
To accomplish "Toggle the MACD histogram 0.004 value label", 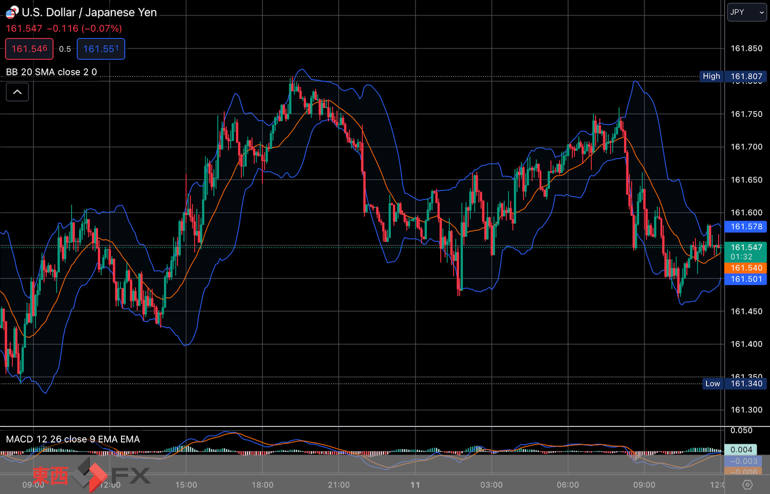I will pos(740,450).
